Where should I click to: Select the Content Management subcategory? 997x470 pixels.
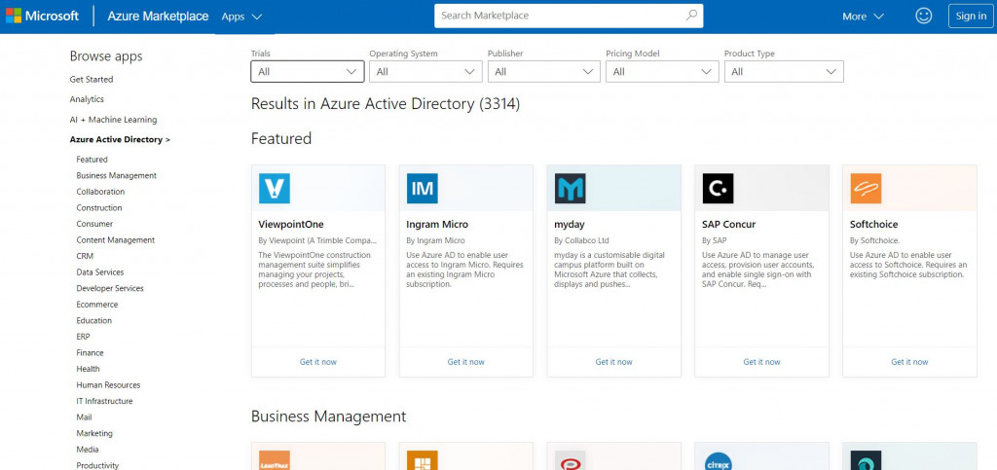pyautogui.click(x=116, y=240)
